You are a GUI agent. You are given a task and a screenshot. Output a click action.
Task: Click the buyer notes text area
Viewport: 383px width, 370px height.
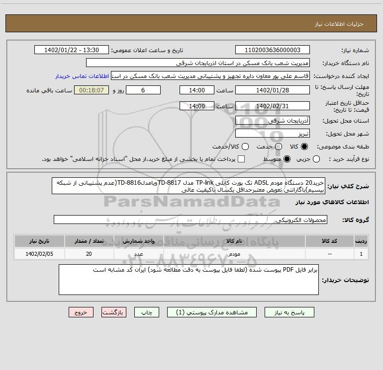[x=189, y=280]
